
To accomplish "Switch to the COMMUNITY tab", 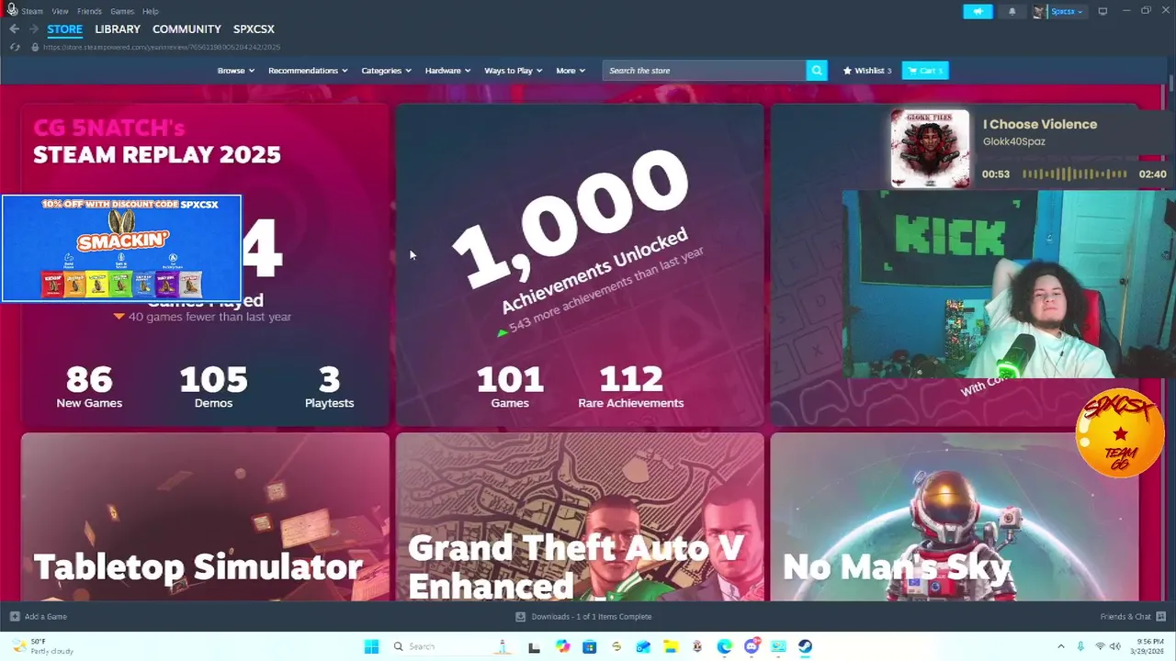I will (x=187, y=29).
